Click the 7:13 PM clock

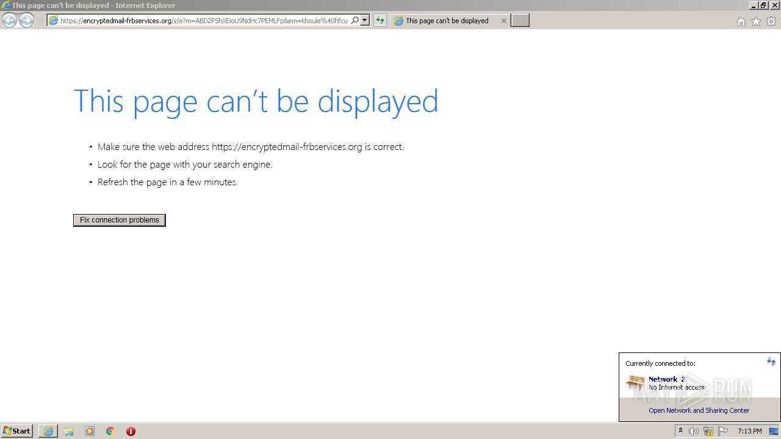point(749,431)
